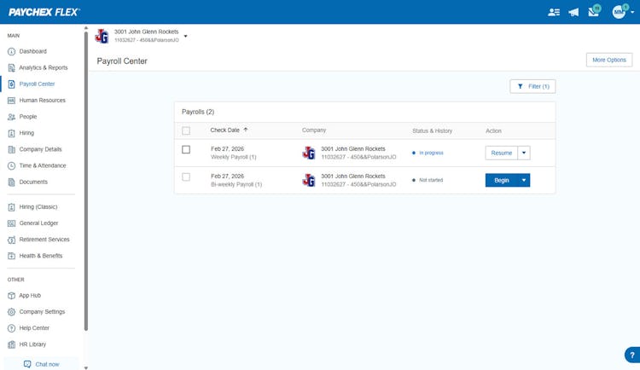Click the Bi-weekly Payroll (1) text
The image size is (640, 370).
(236, 184)
